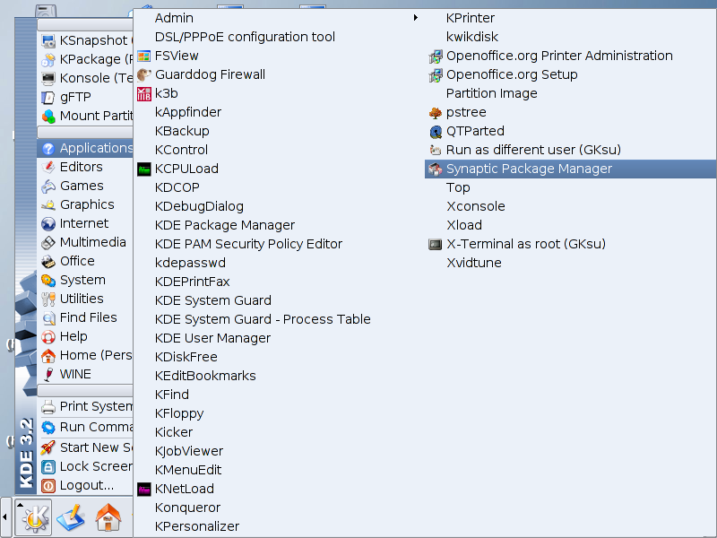Click the K menu launcher icon
Screen dimensions: 717x538
[35, 518]
